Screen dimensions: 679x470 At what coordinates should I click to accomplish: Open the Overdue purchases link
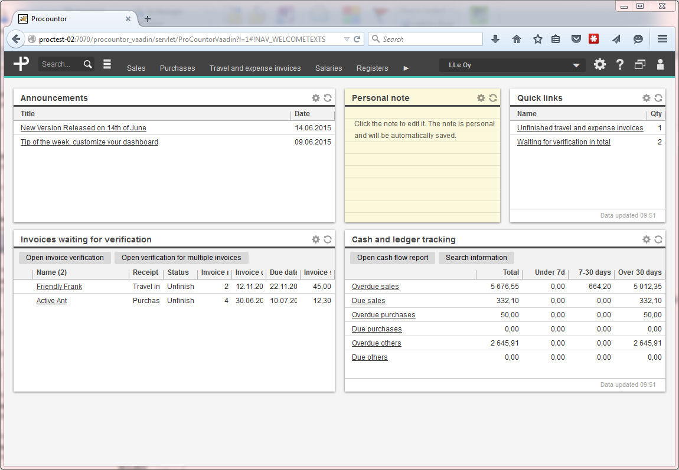pos(384,315)
